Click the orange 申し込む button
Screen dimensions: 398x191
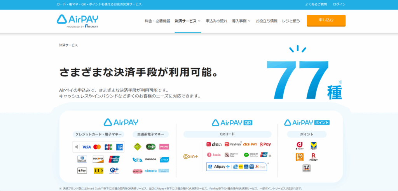(326, 20)
